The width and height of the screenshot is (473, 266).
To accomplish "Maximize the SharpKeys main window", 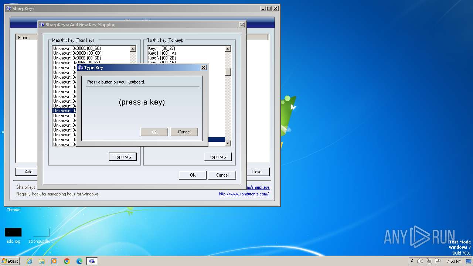I will [269, 8].
